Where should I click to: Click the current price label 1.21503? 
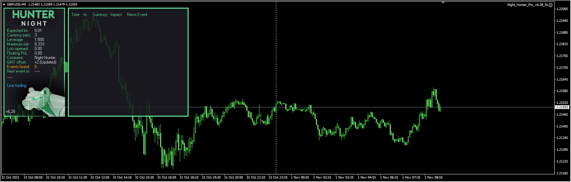click(x=562, y=107)
